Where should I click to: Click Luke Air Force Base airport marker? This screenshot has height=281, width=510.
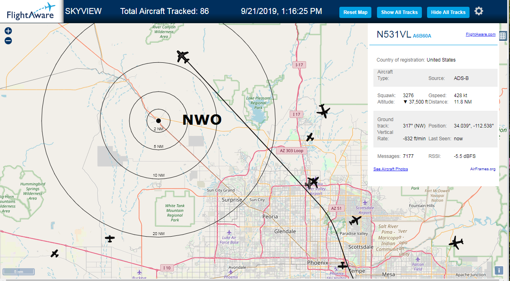point(229,232)
